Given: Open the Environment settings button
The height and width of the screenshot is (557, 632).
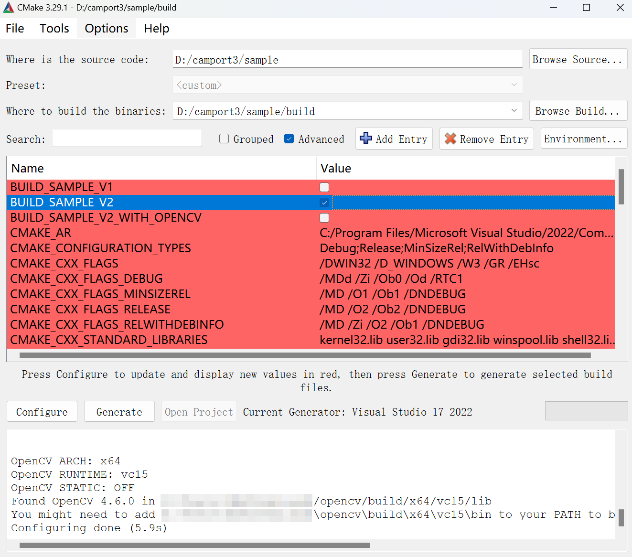Looking at the screenshot, I should click(x=584, y=139).
